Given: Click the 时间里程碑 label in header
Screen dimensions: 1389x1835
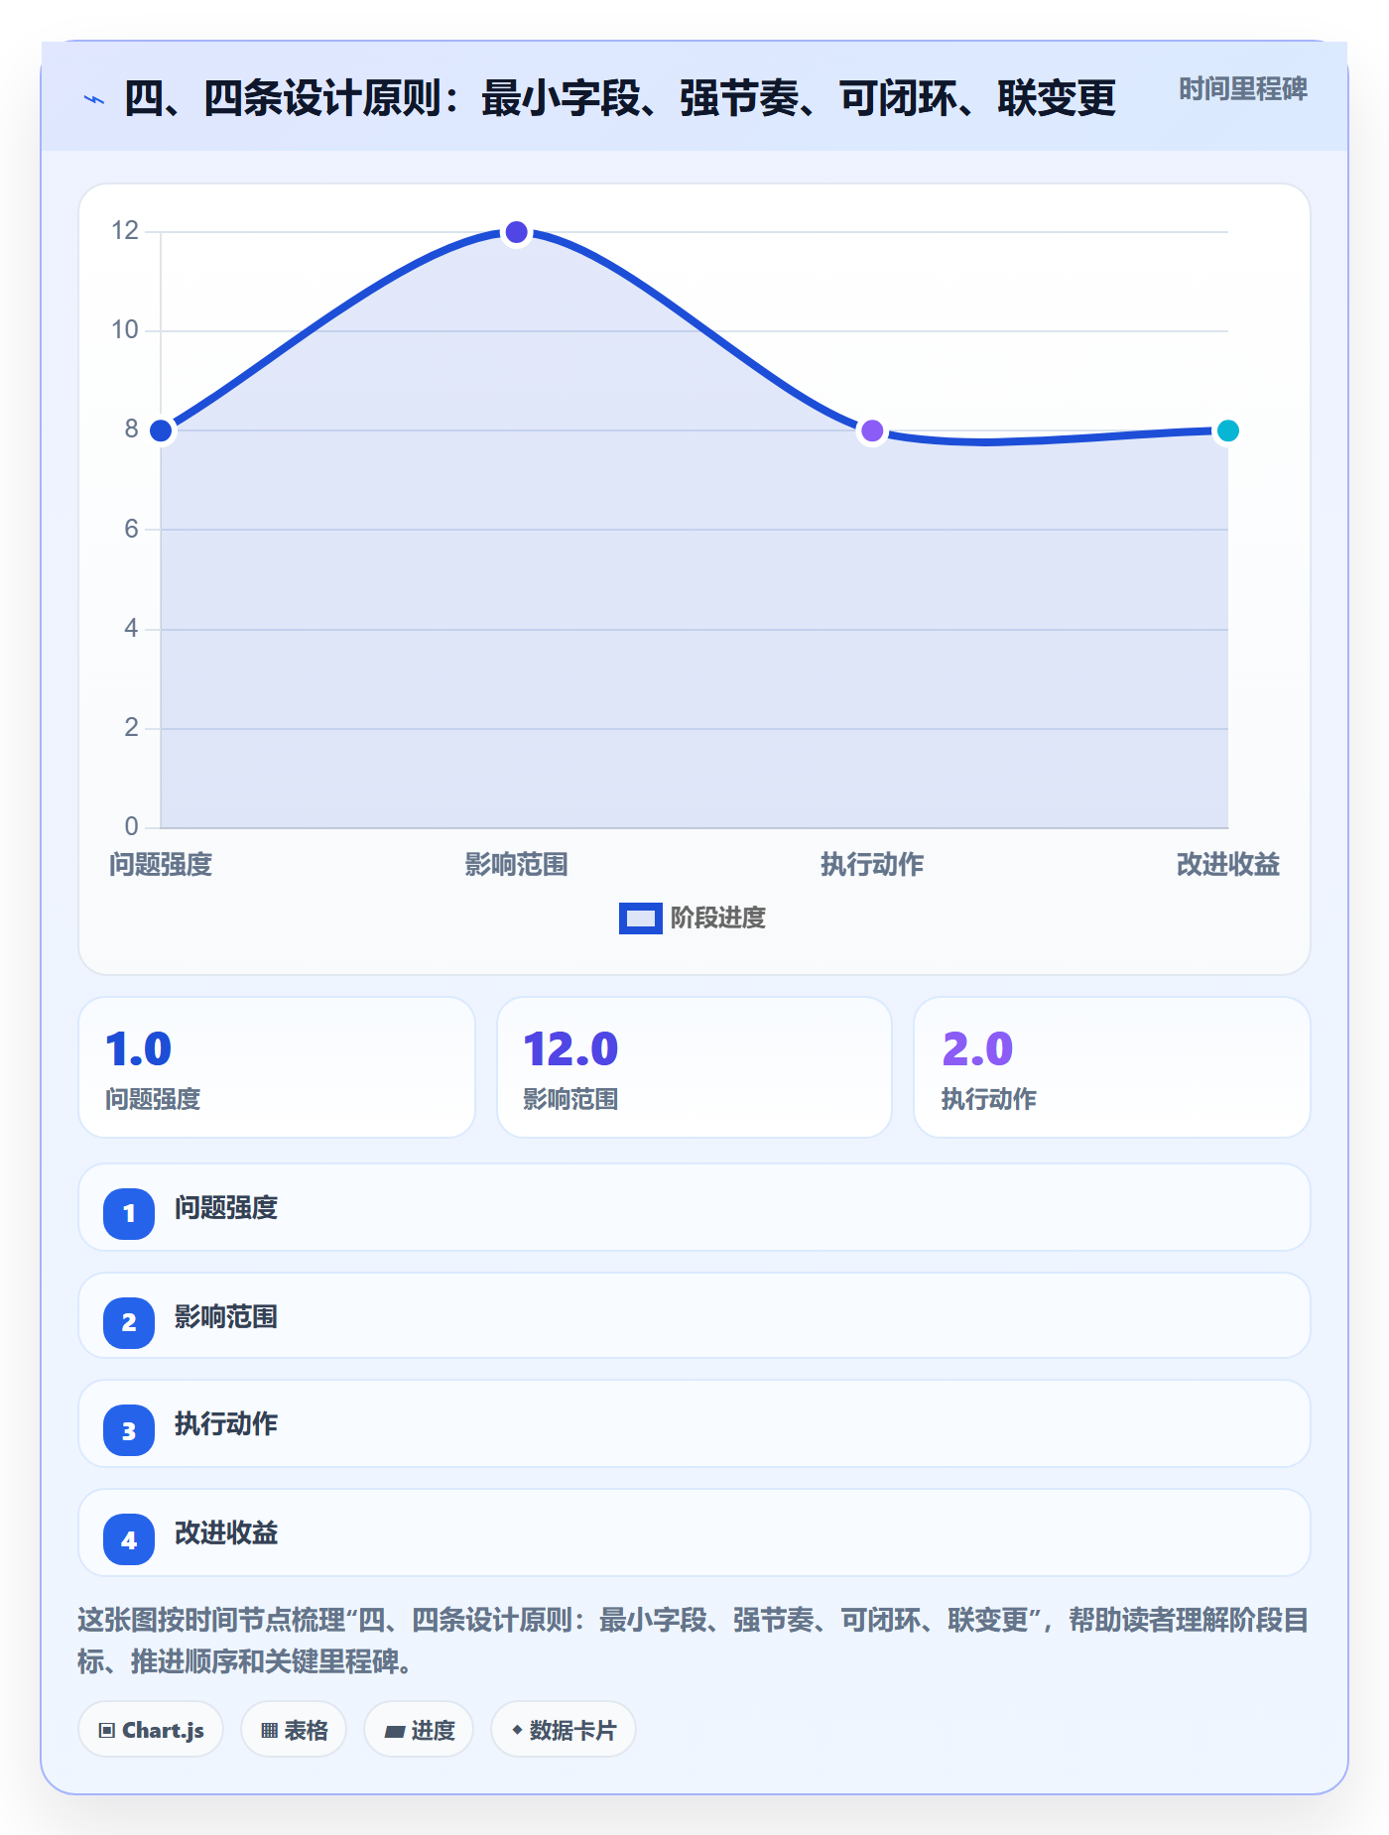Looking at the screenshot, I should pos(1242,89).
